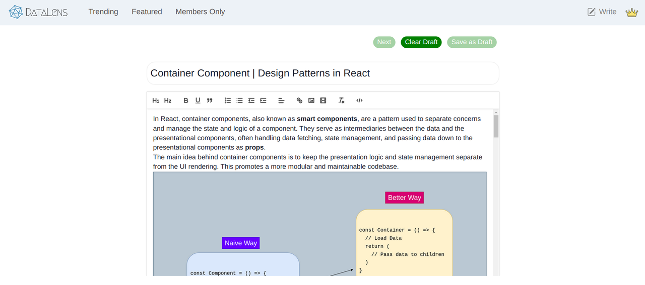This screenshot has height=285, width=645.
Task: Apply Heading 1 format in editor toolbar
Action: tap(156, 101)
